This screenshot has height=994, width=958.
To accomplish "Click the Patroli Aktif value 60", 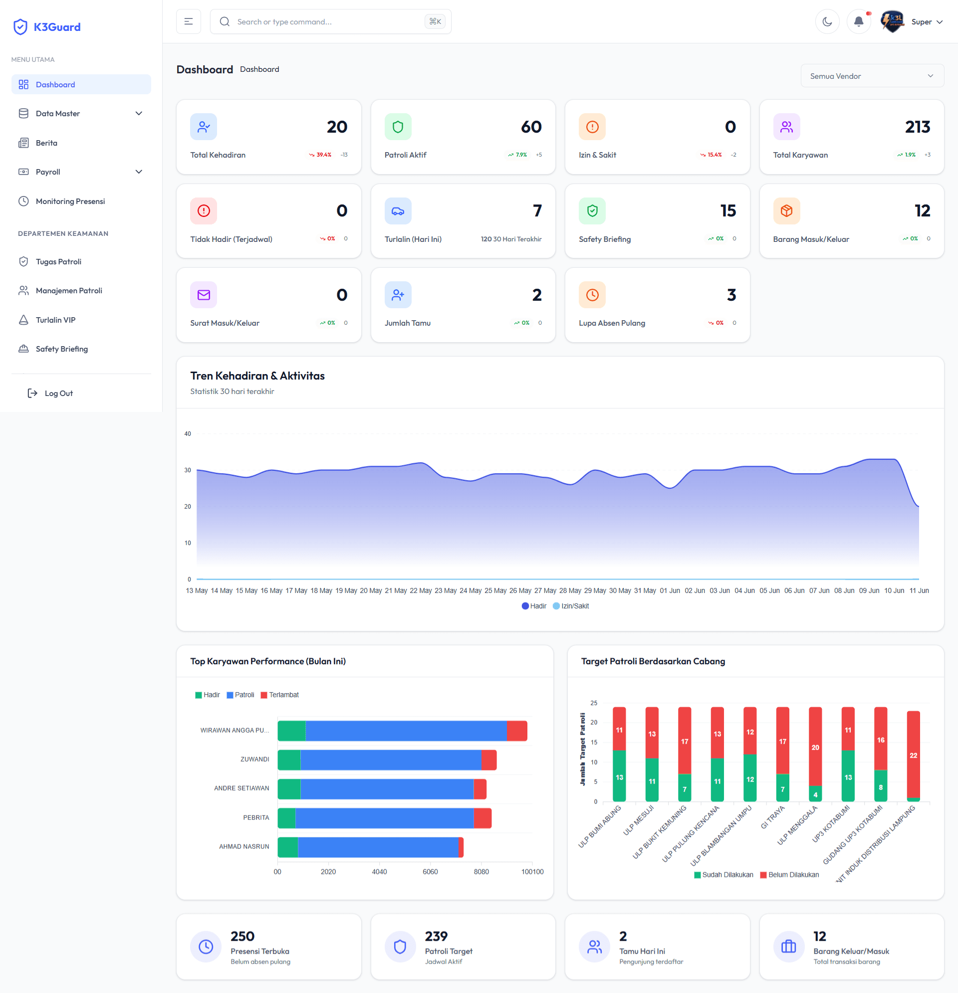I will (531, 127).
